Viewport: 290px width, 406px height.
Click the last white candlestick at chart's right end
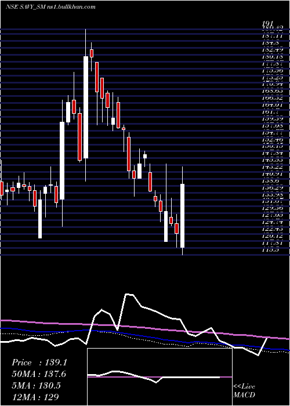[183, 215]
